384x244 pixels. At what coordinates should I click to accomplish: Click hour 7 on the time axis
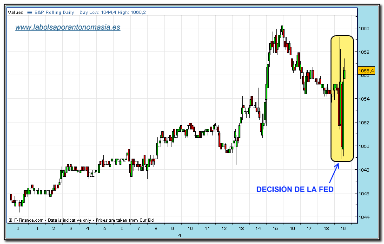[139, 229]
